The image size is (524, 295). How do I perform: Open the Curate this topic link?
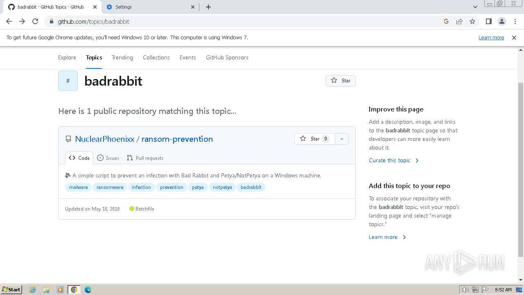point(394,160)
